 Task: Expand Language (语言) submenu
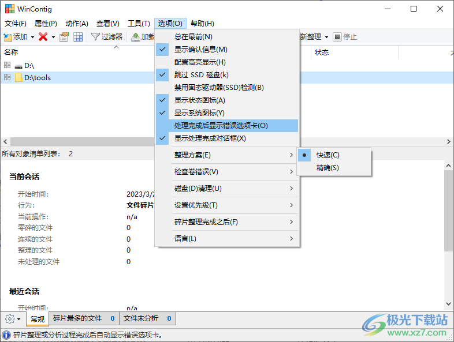tap(226, 239)
